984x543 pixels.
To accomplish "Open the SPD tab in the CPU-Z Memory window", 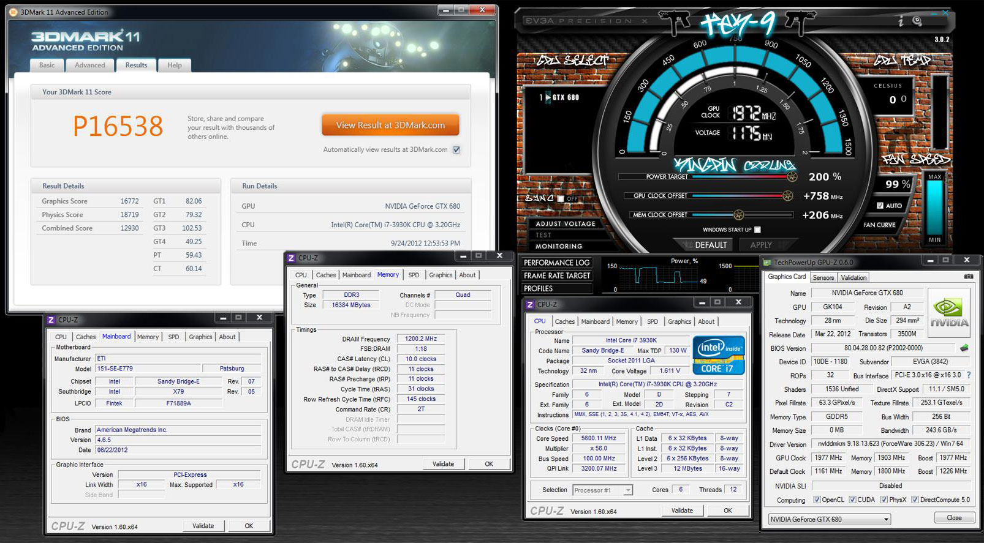I will click(x=414, y=275).
